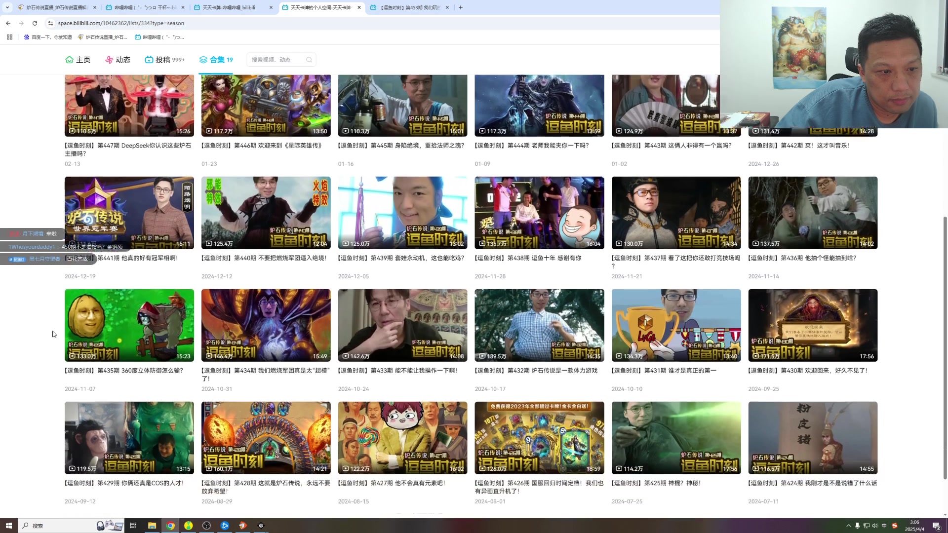Open the notification center icon
948x533 pixels.
coord(936,526)
